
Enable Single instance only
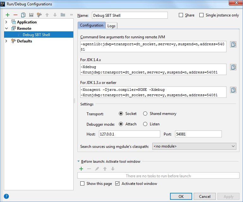coord(202,15)
